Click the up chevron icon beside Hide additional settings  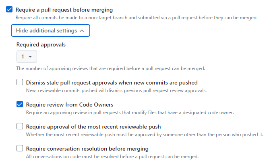point(82,31)
